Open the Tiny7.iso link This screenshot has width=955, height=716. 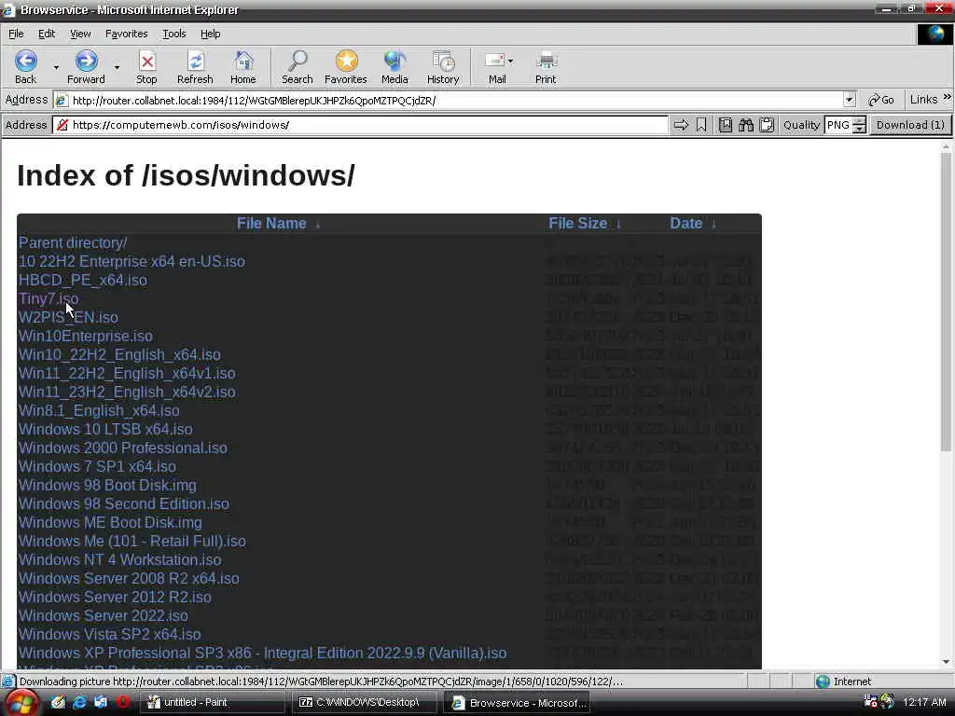[48, 298]
